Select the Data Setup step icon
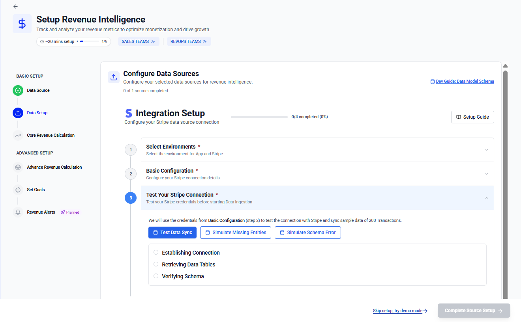 pos(18,113)
